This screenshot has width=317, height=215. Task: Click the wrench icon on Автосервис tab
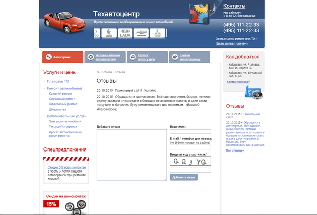(x=49, y=57)
